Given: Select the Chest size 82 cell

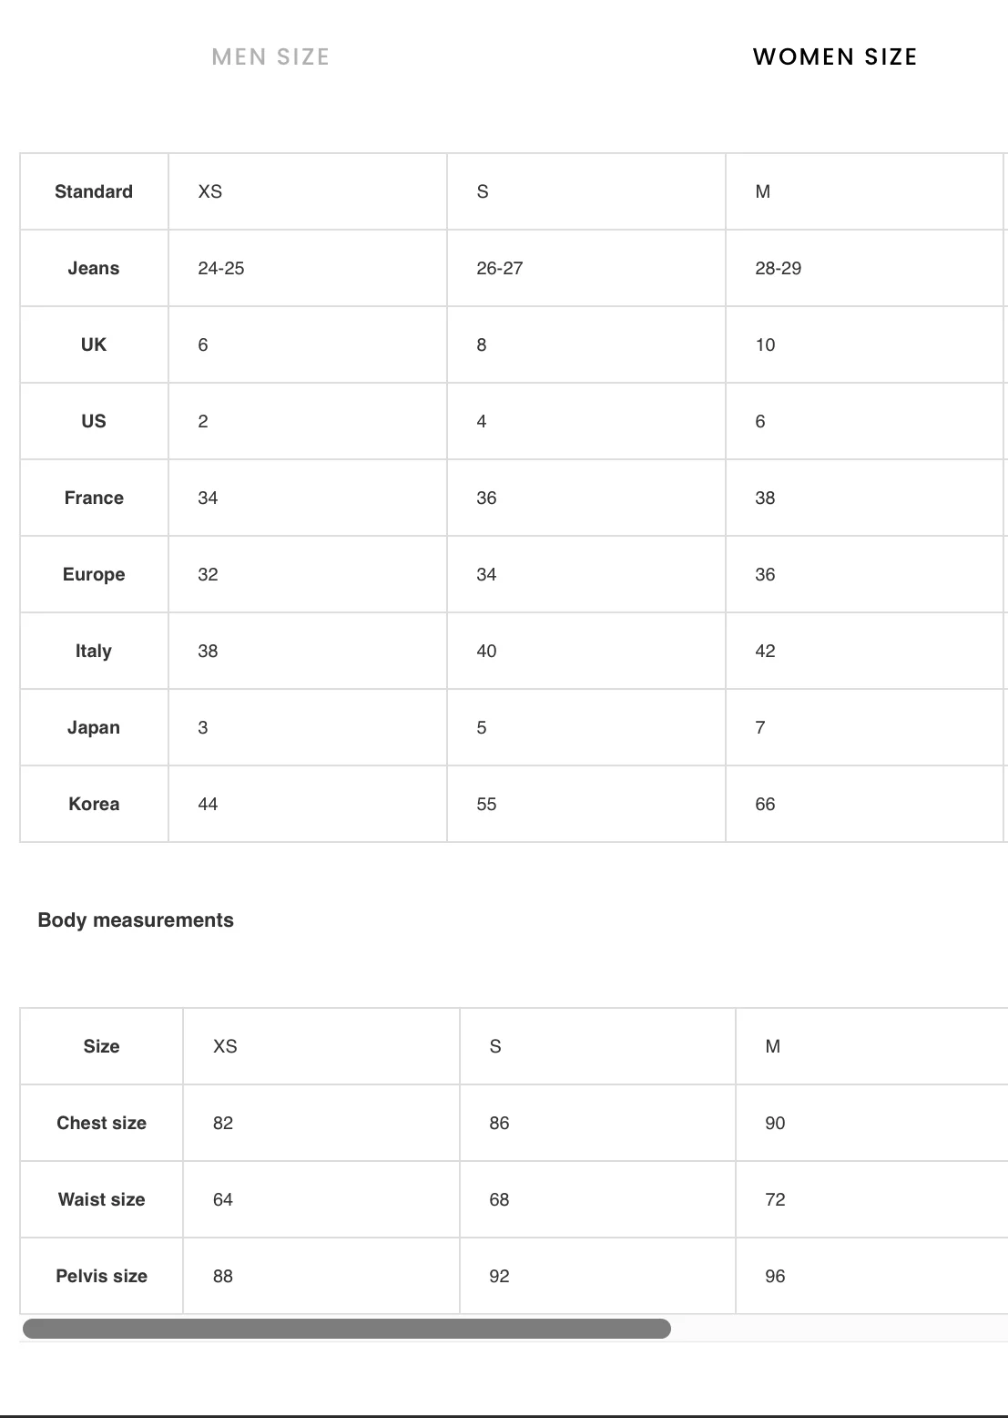Looking at the screenshot, I should [x=223, y=1123].
